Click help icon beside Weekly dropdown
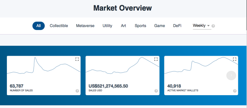This screenshot has height=108, width=247. (213, 26)
